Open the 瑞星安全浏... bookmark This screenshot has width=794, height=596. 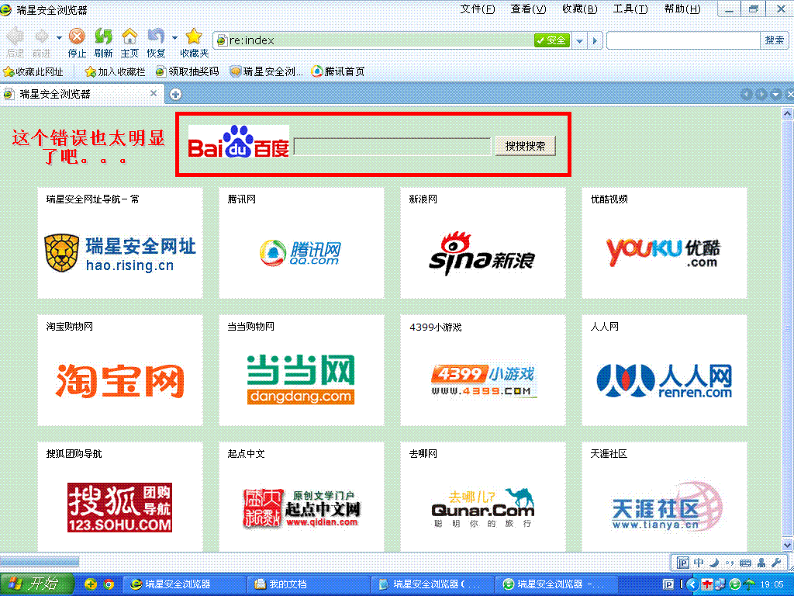[x=267, y=72]
